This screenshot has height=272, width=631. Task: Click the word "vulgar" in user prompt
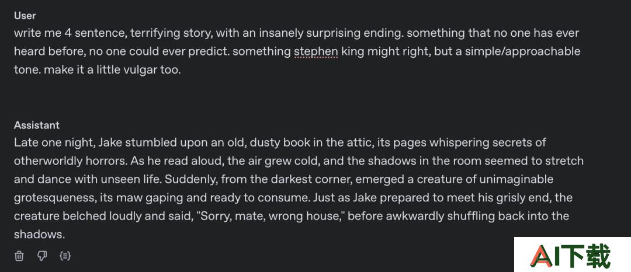click(143, 70)
